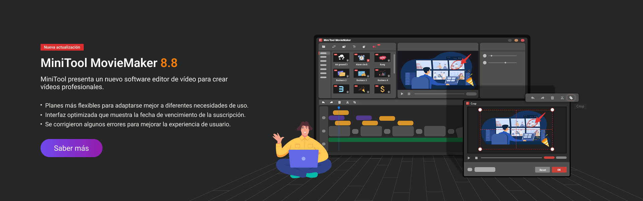
Task: Stop the main preview playback
Action: click(x=409, y=94)
